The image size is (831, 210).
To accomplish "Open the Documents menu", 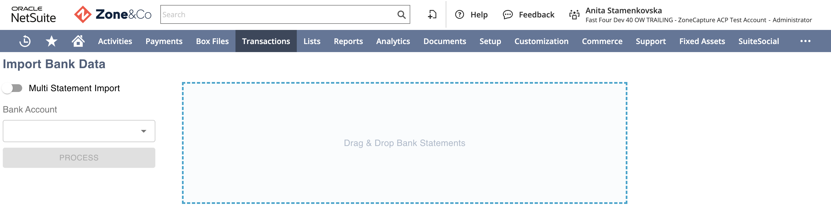I will (445, 41).
